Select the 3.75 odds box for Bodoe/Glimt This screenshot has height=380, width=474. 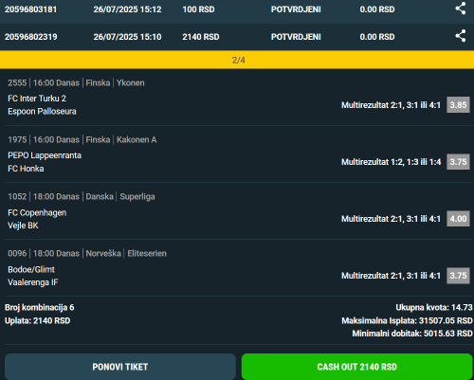(x=458, y=276)
